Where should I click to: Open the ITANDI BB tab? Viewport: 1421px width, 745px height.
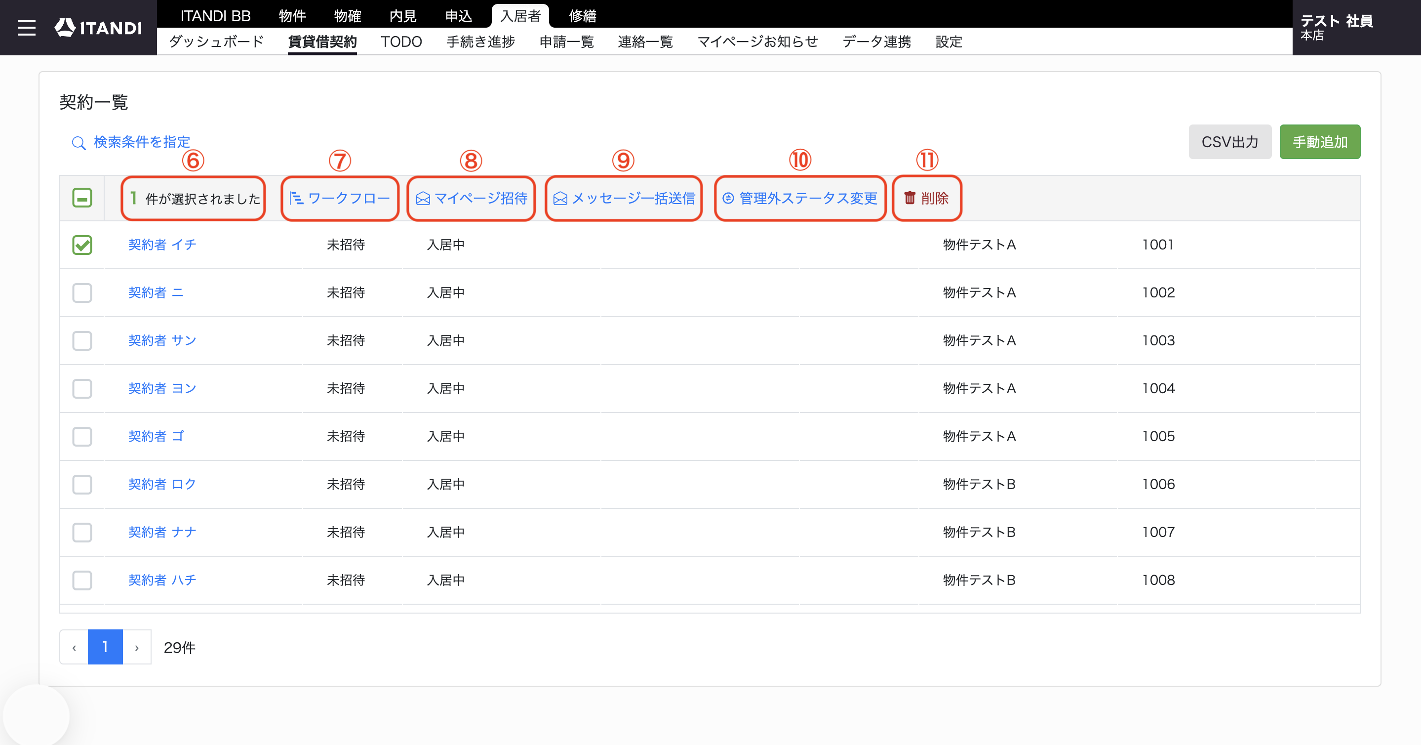(215, 16)
